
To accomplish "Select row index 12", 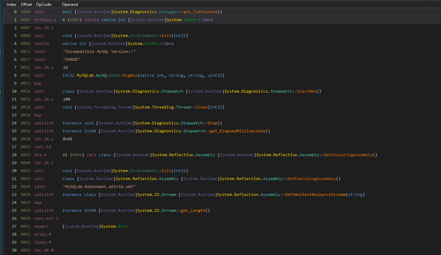I will [14, 107].
